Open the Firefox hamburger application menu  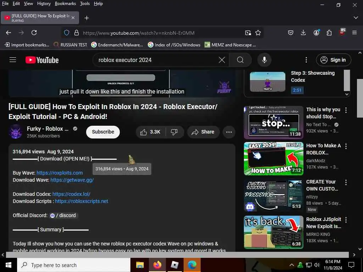pyautogui.click(x=354, y=33)
